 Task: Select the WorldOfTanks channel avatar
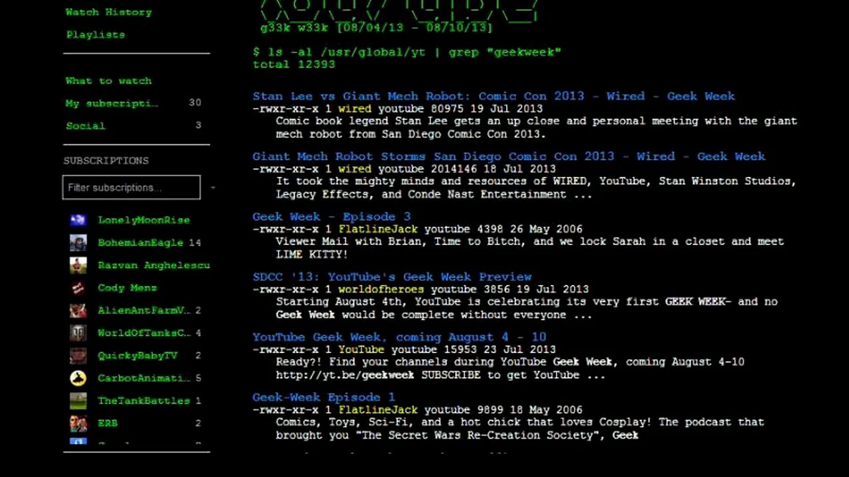click(x=78, y=333)
